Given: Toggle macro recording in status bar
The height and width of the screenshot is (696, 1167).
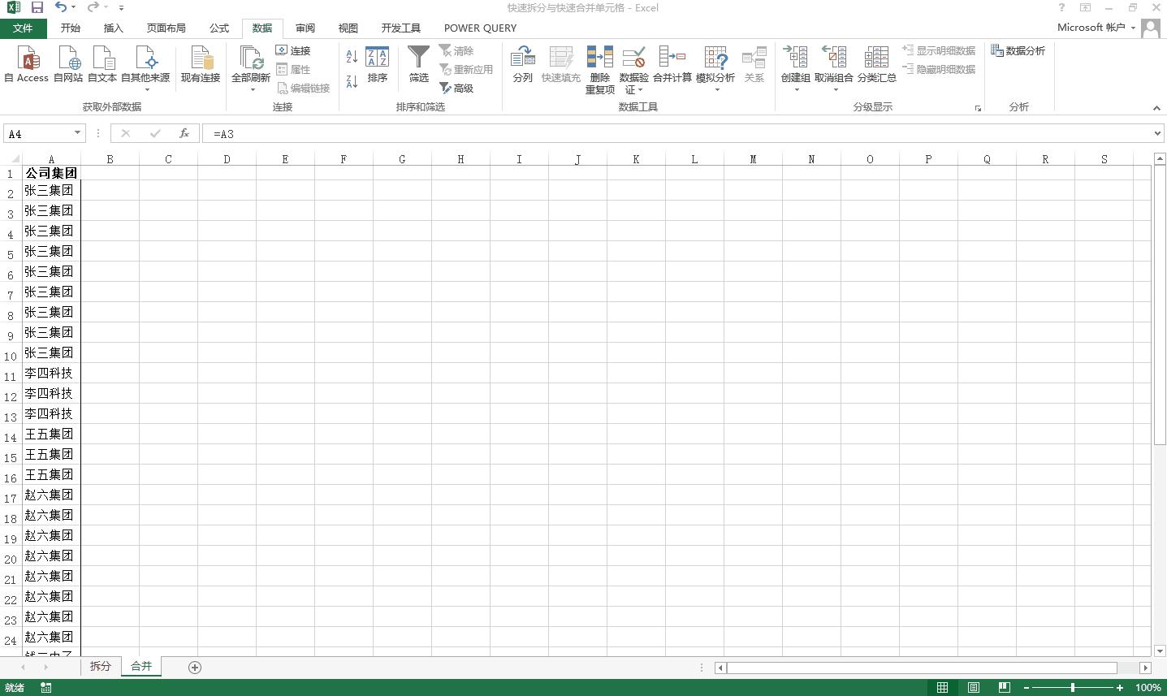Looking at the screenshot, I should (x=46, y=688).
